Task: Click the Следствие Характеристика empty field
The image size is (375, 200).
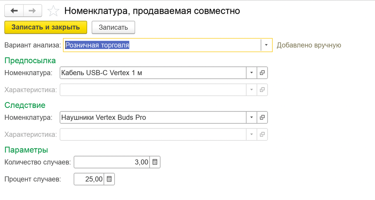Action: pyautogui.click(x=153, y=134)
